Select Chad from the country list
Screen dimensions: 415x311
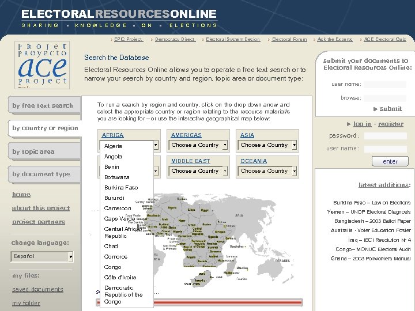pos(111,246)
